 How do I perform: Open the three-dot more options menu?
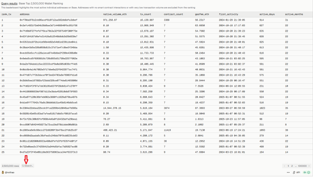288,172
